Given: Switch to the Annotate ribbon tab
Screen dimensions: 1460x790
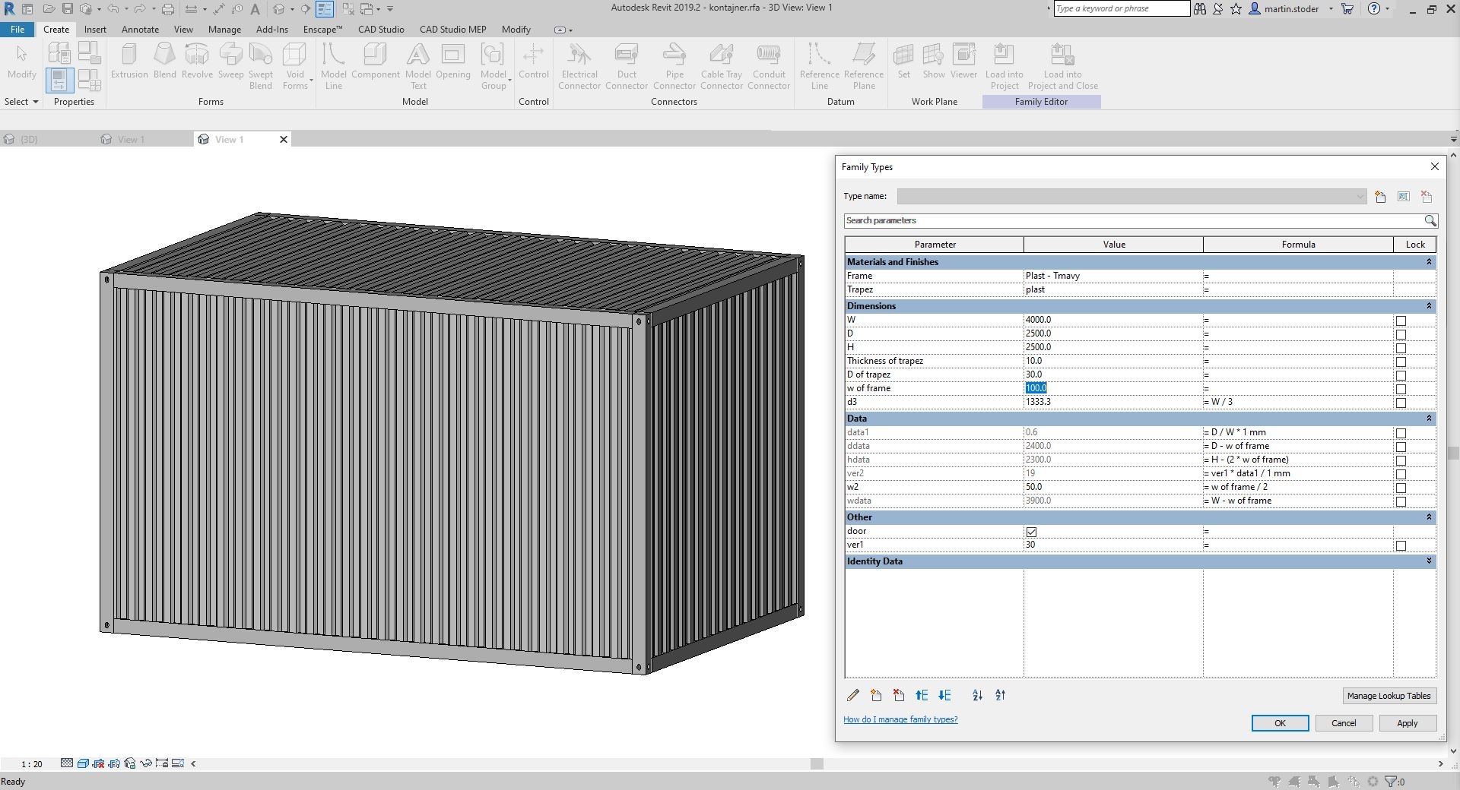Looking at the screenshot, I should point(140,29).
